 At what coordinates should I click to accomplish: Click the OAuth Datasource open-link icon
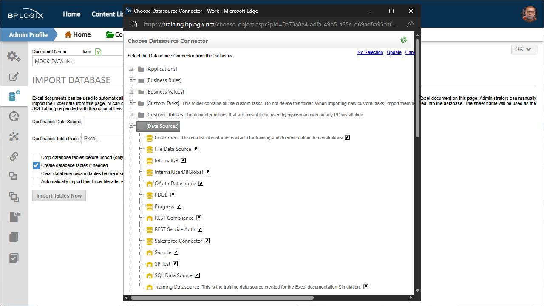coord(201,184)
